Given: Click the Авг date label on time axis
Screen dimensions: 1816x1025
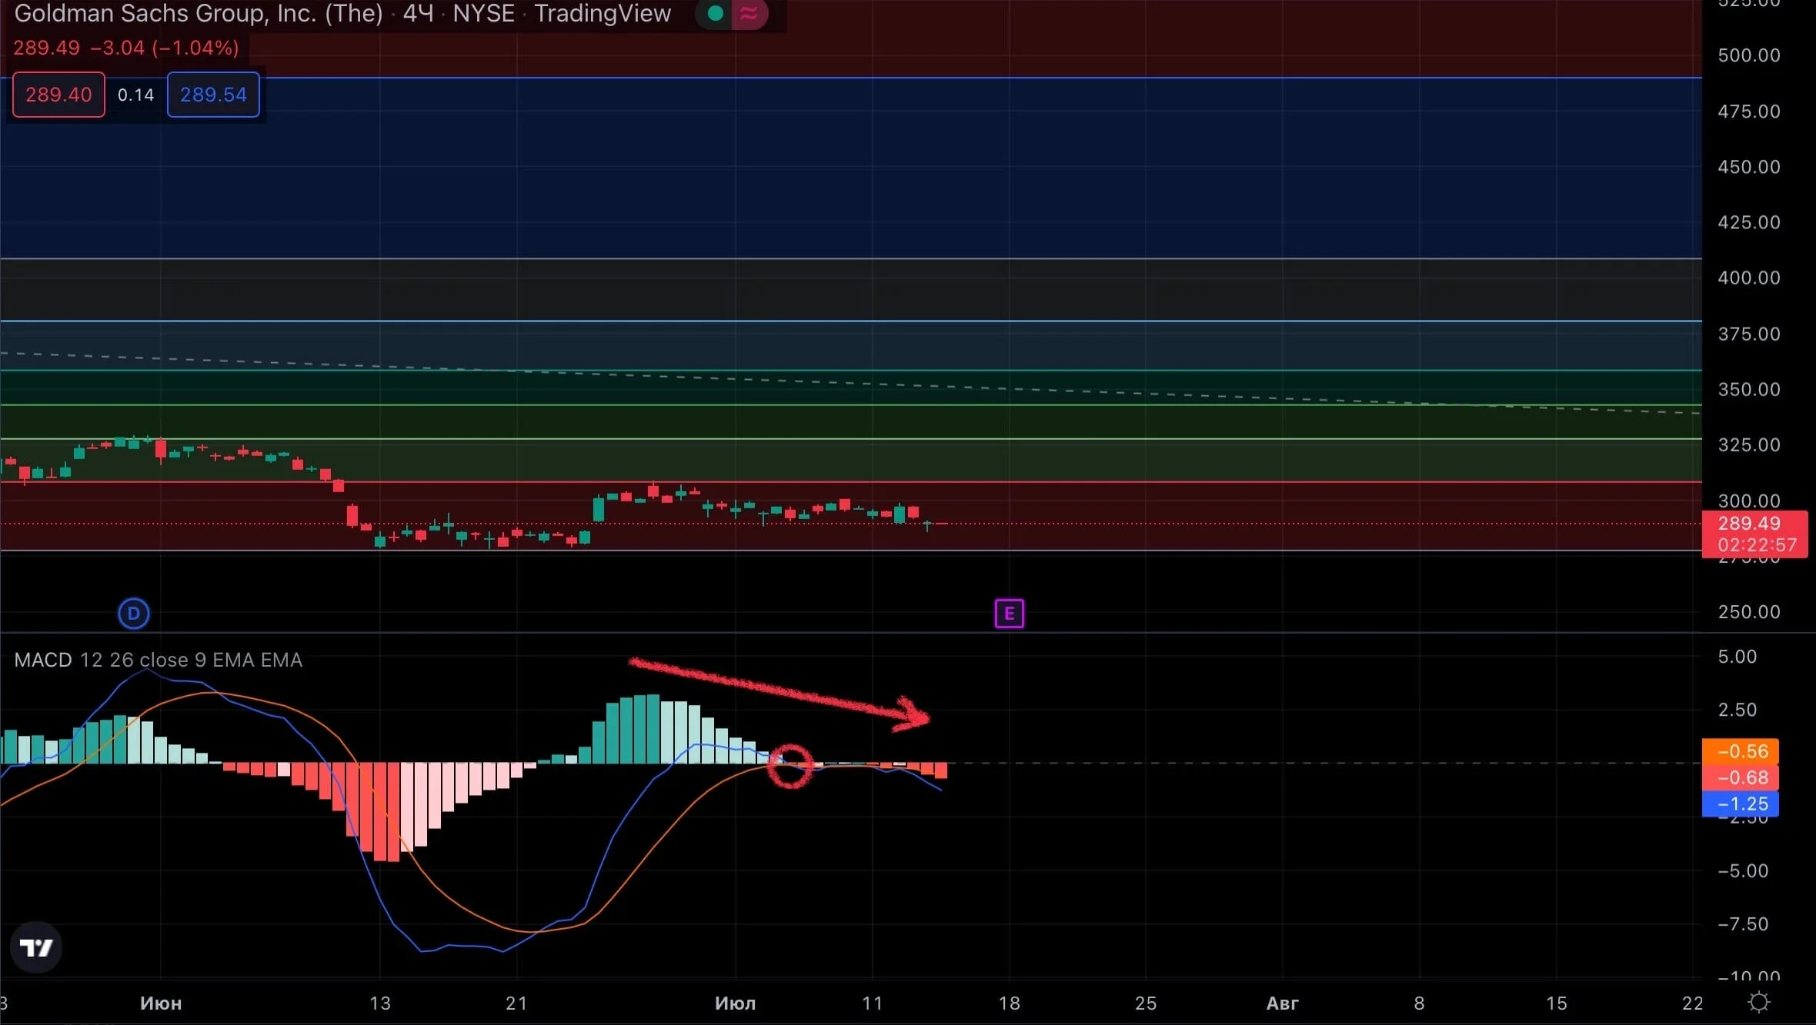Looking at the screenshot, I should pyautogui.click(x=1282, y=1003).
